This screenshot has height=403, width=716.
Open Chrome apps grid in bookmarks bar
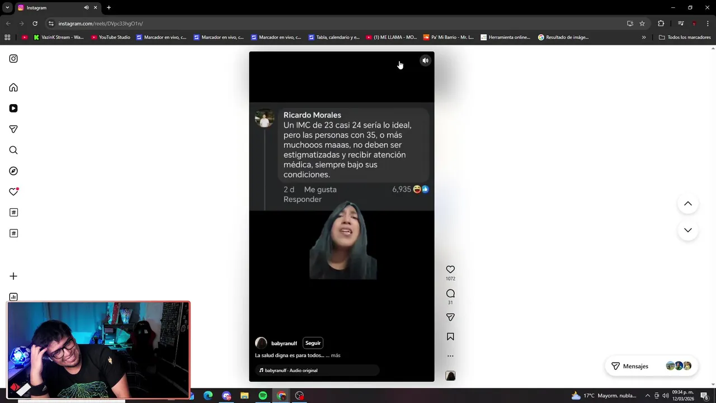pos(7,38)
